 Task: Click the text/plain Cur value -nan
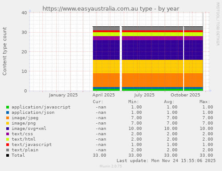[101, 150]
